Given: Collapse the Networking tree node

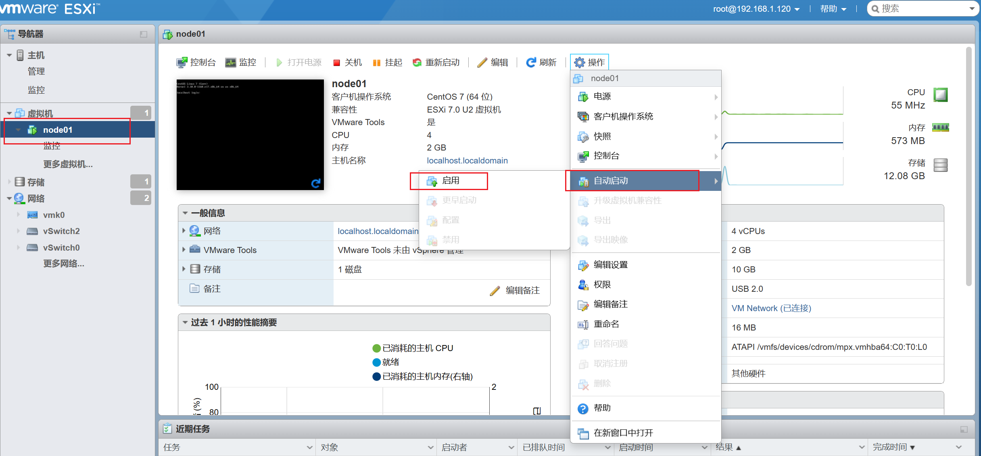Looking at the screenshot, I should 9,199.
